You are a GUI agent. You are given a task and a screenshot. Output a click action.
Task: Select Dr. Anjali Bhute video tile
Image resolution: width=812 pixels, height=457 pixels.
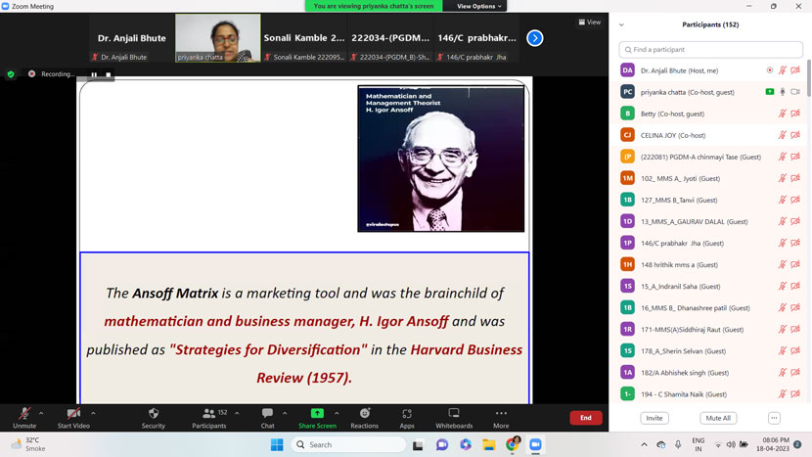tap(131, 38)
